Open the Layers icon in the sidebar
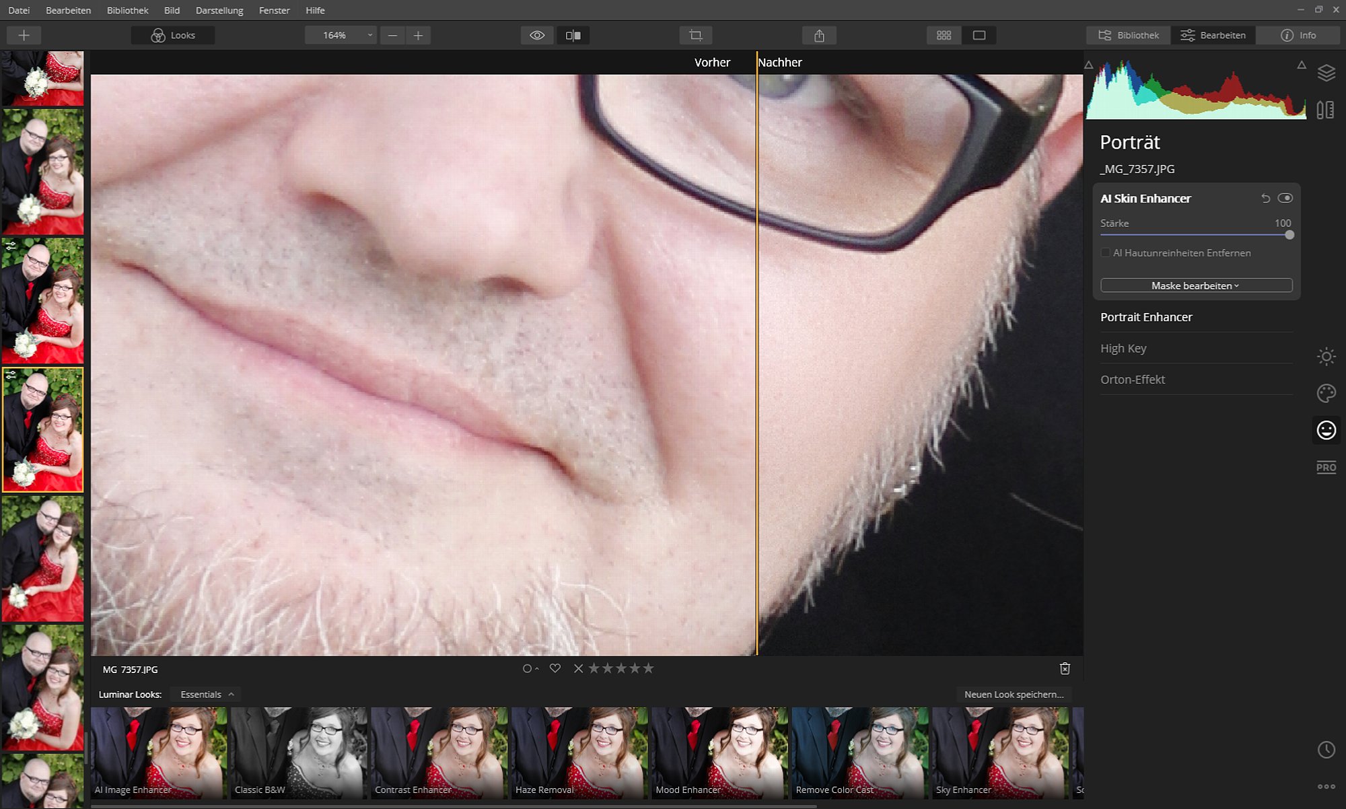 pyautogui.click(x=1326, y=73)
